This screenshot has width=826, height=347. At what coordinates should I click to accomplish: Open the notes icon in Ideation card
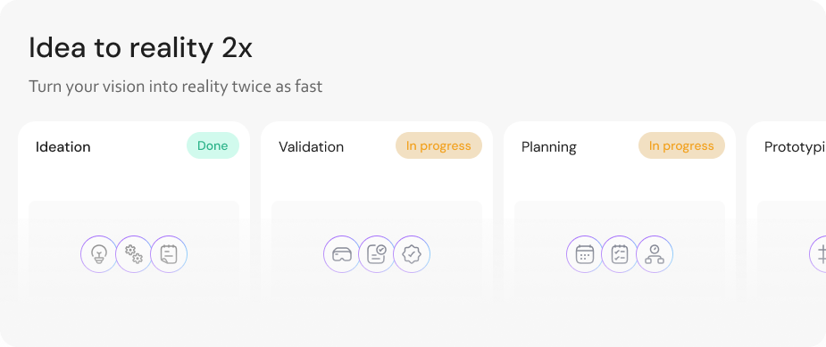tap(169, 254)
